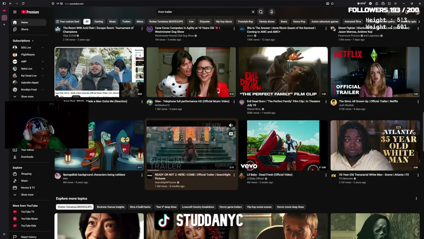Open the Evil Dead Burn video thumbnail
The width and height of the screenshot is (424, 239).
click(x=283, y=72)
